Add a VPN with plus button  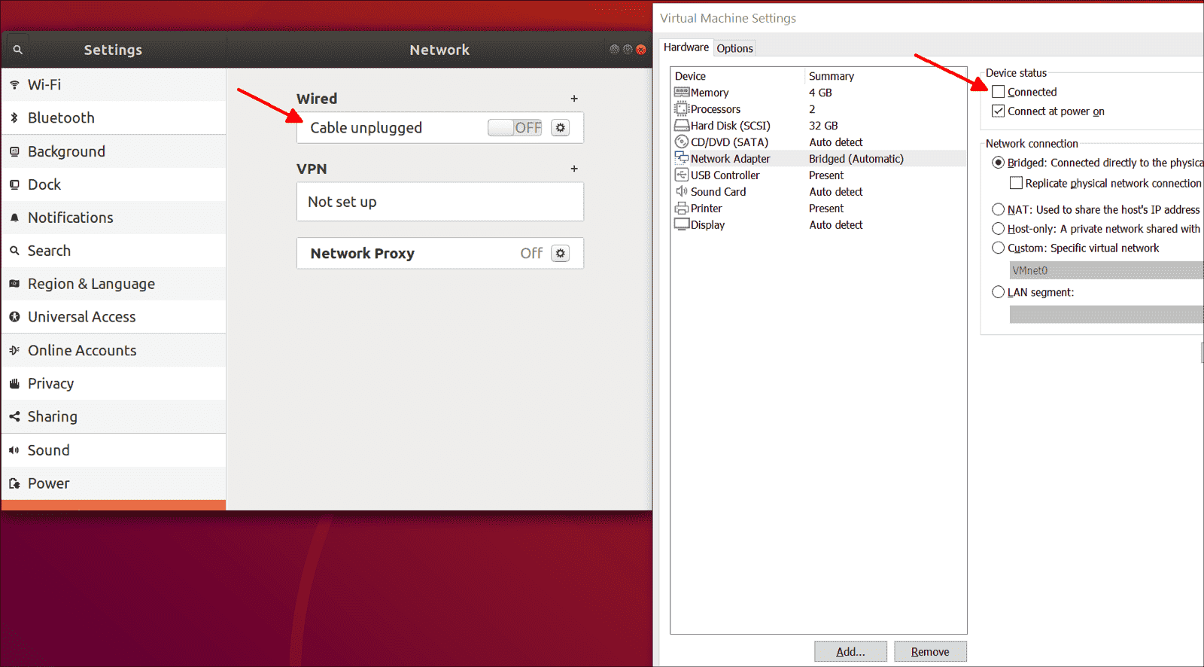(574, 169)
